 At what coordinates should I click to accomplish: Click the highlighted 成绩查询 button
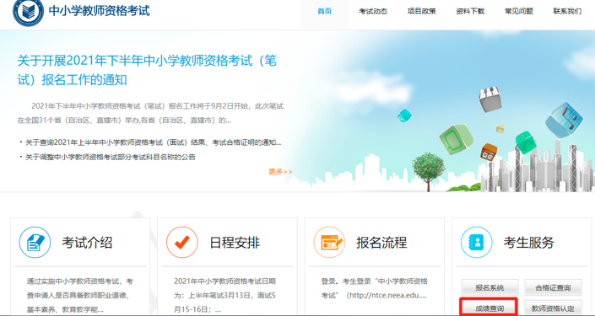(490, 308)
